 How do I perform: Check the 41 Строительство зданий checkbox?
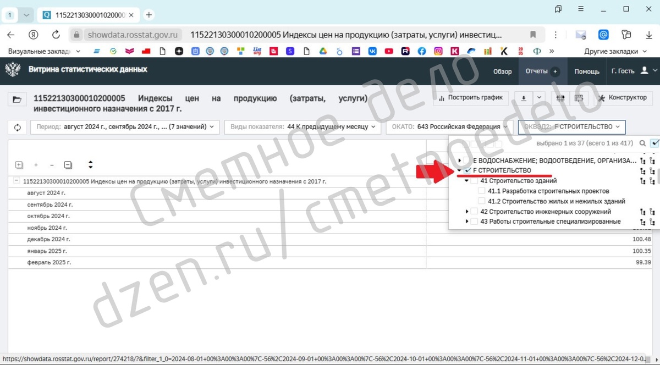[x=474, y=181]
